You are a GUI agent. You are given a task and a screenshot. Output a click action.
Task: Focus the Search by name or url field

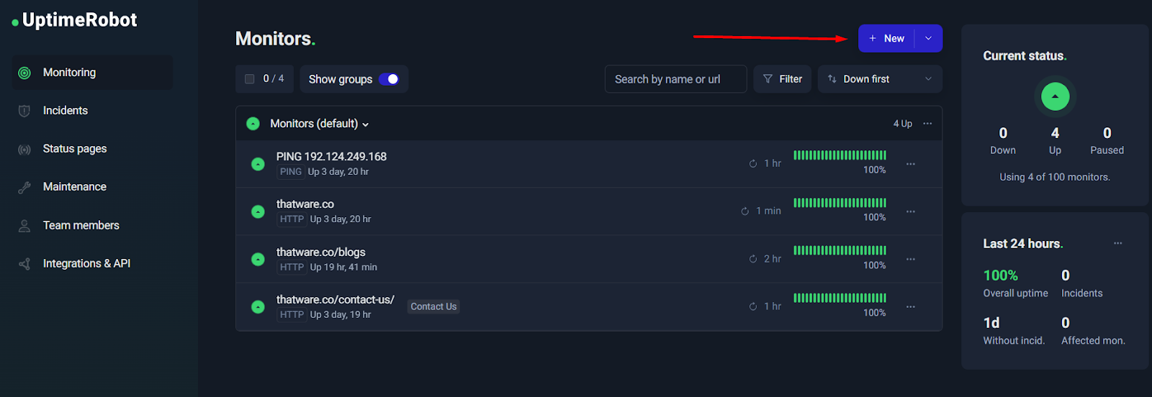(675, 79)
